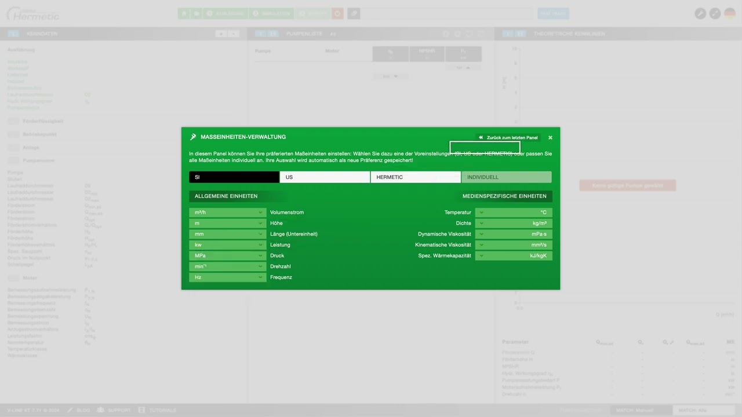Click the MATCH: Alle footer button
742x417 pixels.
[704, 410]
